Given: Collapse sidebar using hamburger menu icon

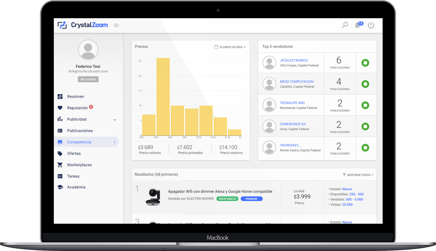Looking at the screenshot, I should [116, 25].
